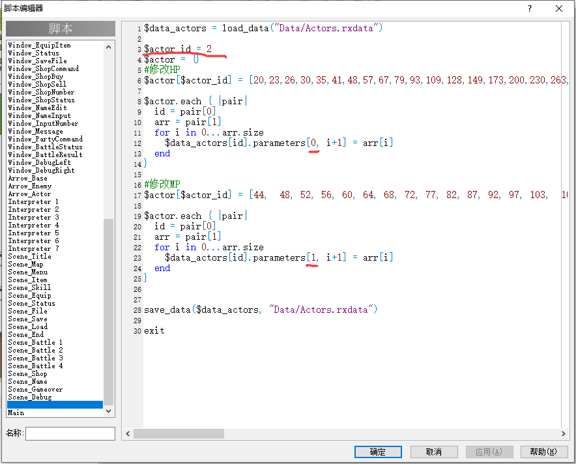This screenshot has height=464, width=576.
Task: Select the Scene_Gameover script
Action: click(x=35, y=390)
